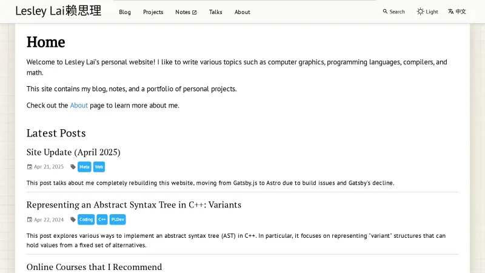Viewport: 485px width, 273px height.
Task: Click the external link icon beside Notes
Action: point(195,12)
